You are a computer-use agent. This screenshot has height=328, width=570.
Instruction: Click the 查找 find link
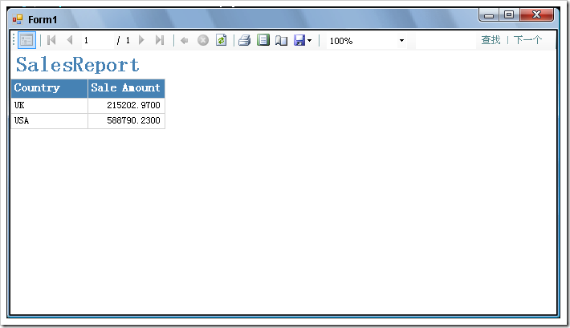pos(491,40)
